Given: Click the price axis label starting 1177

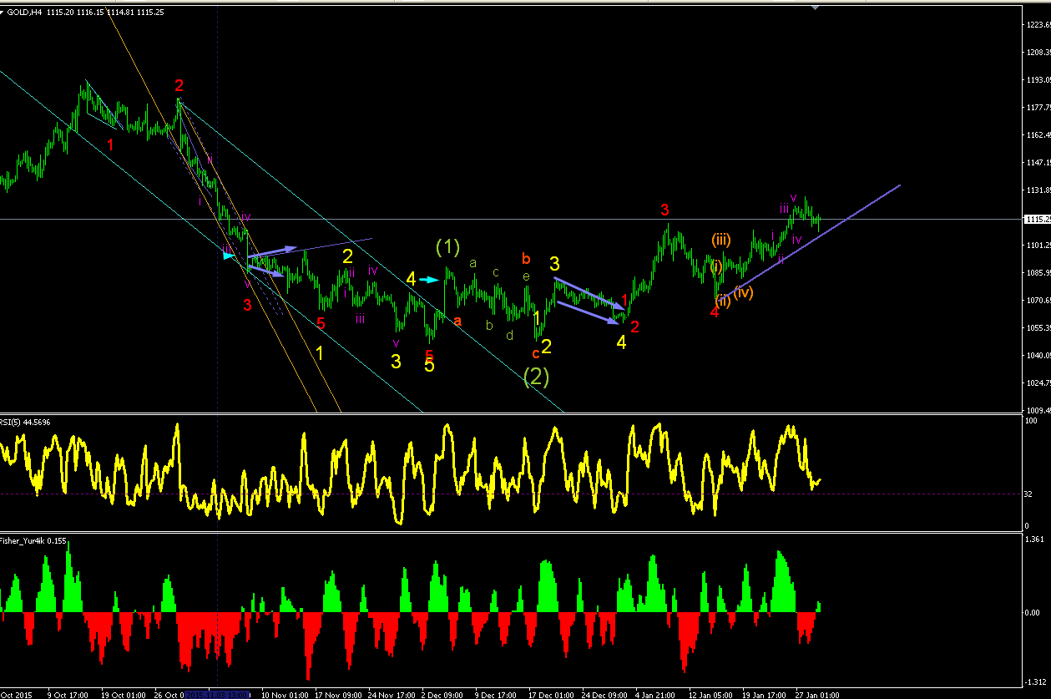Looking at the screenshot, I should (x=1038, y=107).
